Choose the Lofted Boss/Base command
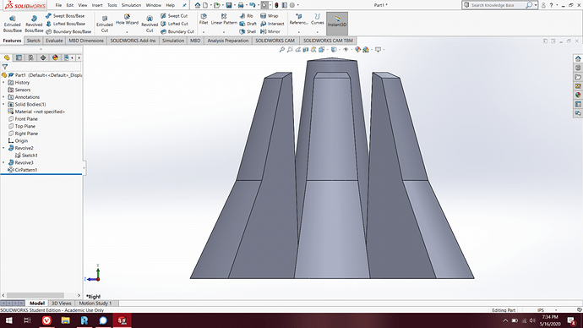 65,24
